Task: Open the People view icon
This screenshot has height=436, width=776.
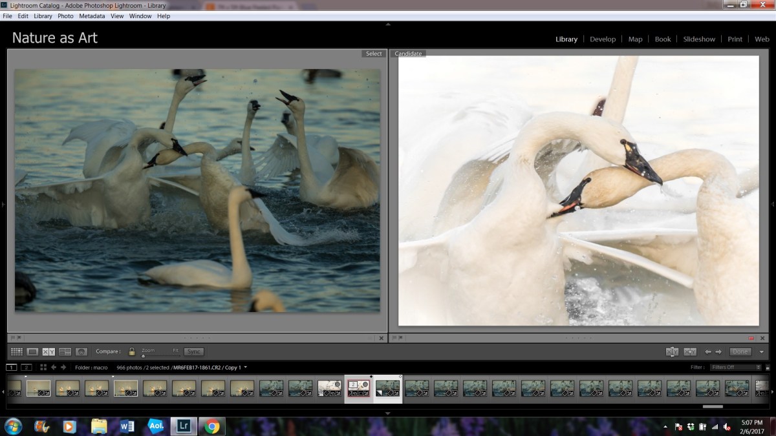Action: pos(81,352)
